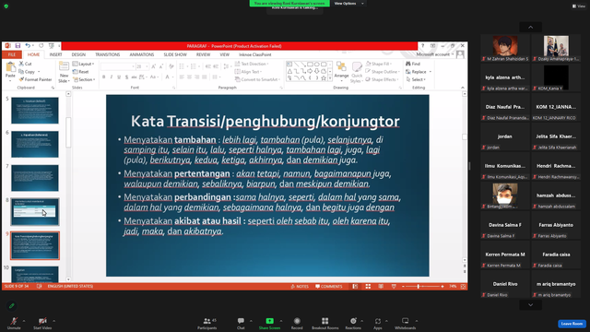Click the Undo icon in PowerPoint
This screenshot has width=590, height=332.
(28, 45)
